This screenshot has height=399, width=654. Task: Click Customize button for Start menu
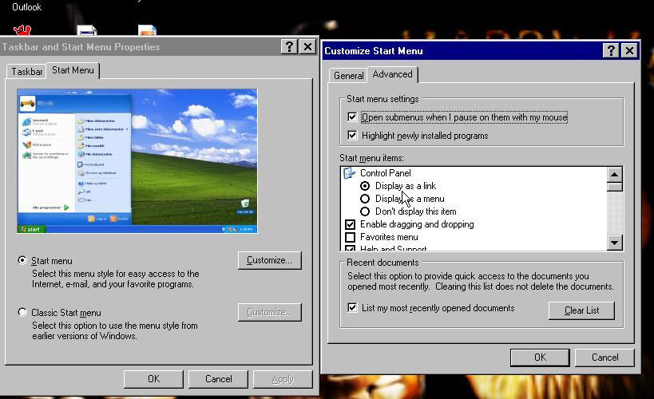pos(269,260)
